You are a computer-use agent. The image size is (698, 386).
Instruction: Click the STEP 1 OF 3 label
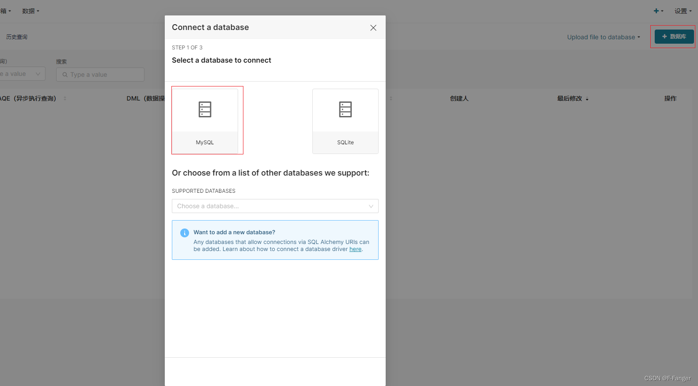pyautogui.click(x=187, y=48)
